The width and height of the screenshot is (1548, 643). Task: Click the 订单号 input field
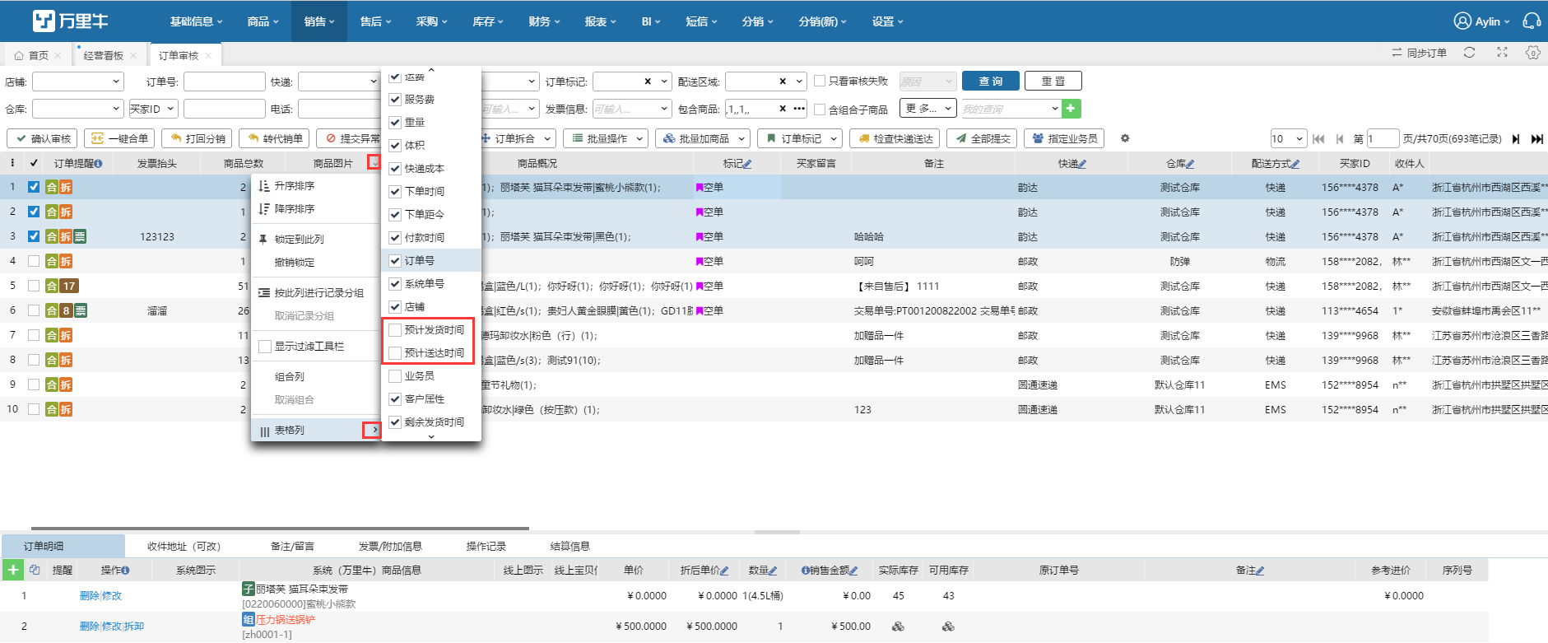click(225, 82)
